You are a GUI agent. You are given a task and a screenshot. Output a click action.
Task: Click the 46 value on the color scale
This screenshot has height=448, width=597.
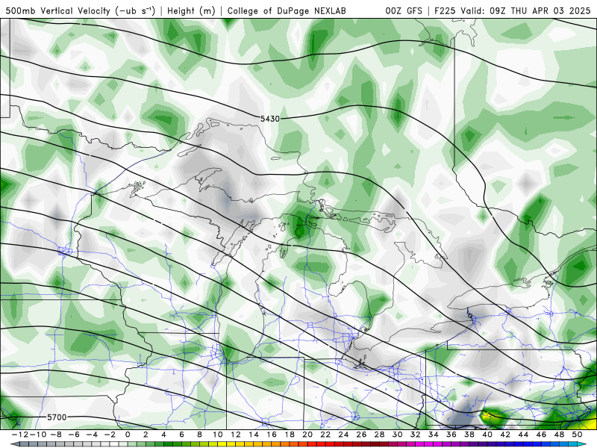pyautogui.click(x=541, y=435)
